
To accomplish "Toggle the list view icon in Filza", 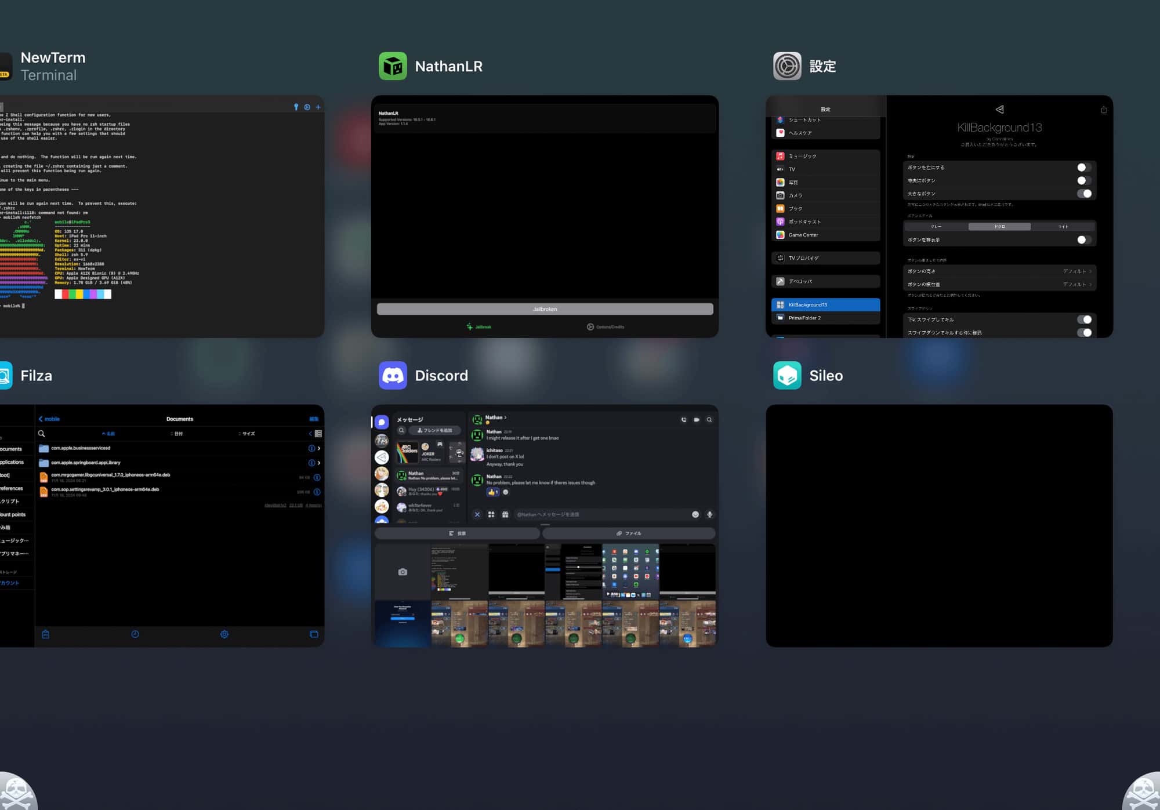I will tap(318, 434).
